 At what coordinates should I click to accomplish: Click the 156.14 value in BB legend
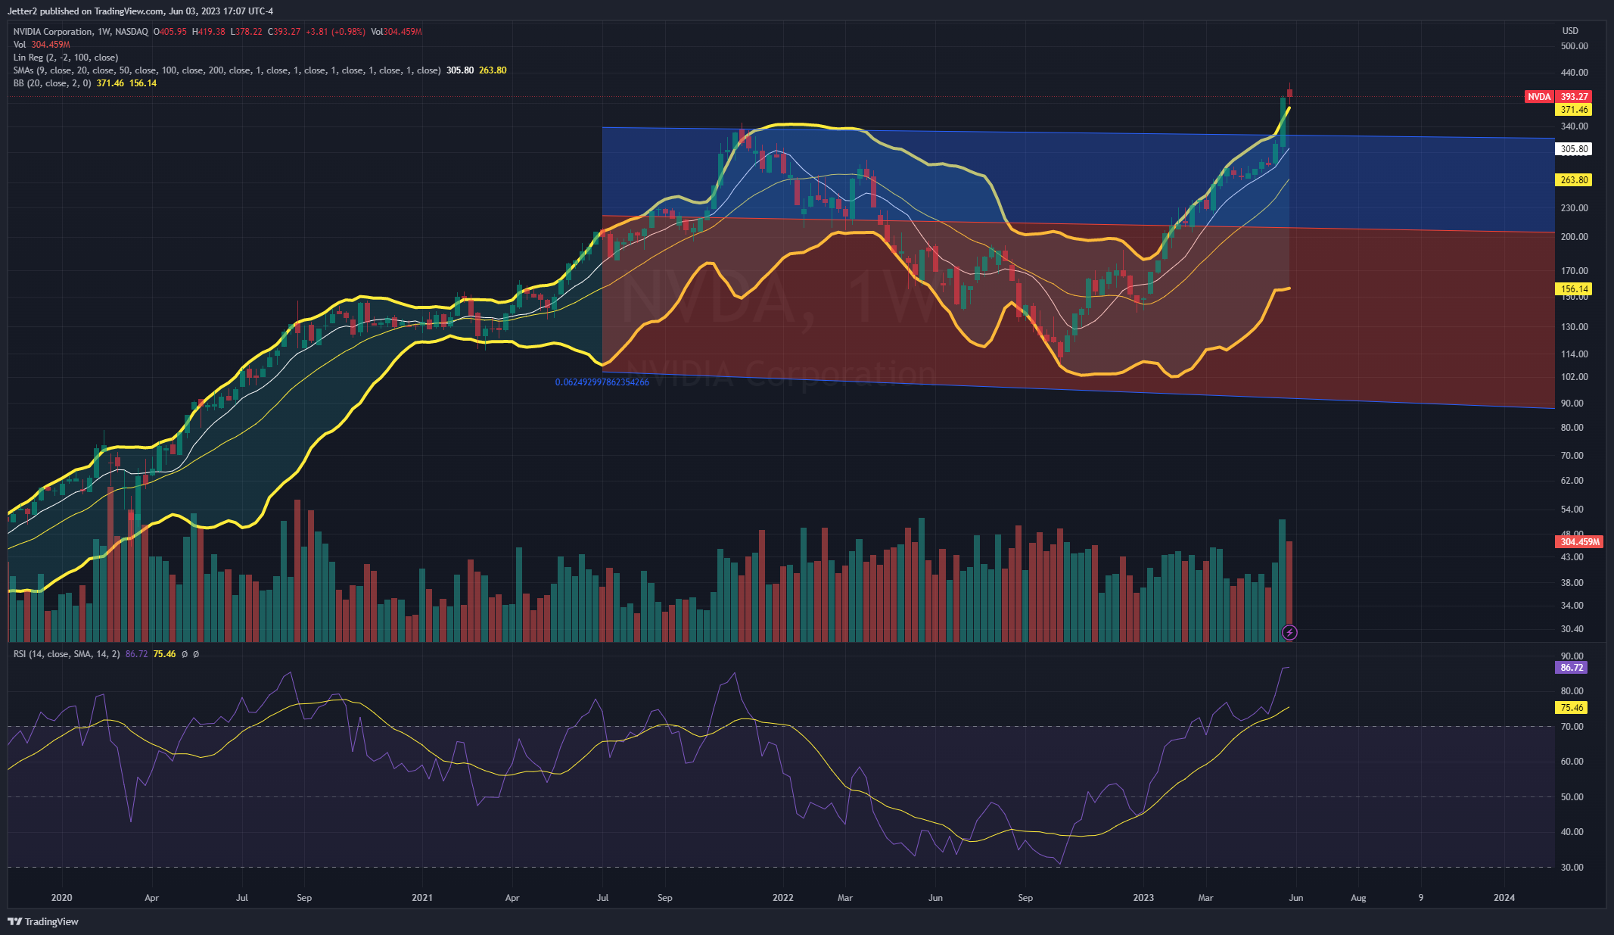pos(143,83)
